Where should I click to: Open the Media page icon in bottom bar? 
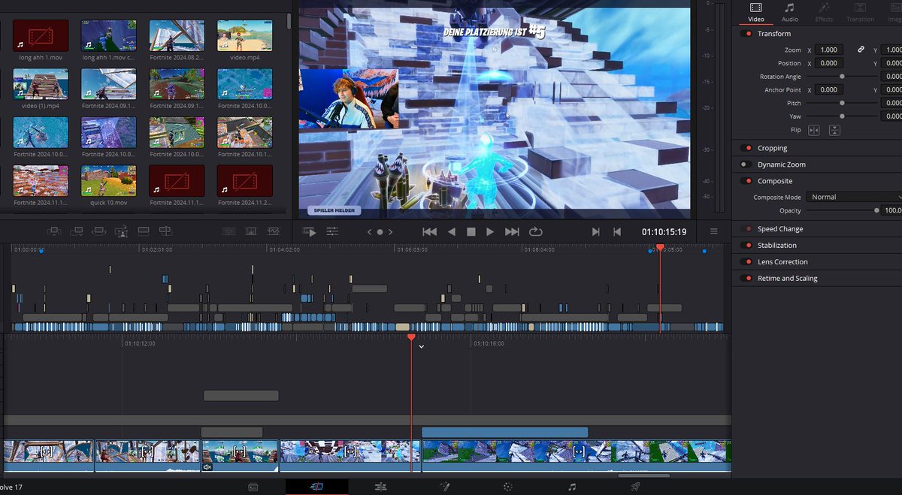click(253, 487)
